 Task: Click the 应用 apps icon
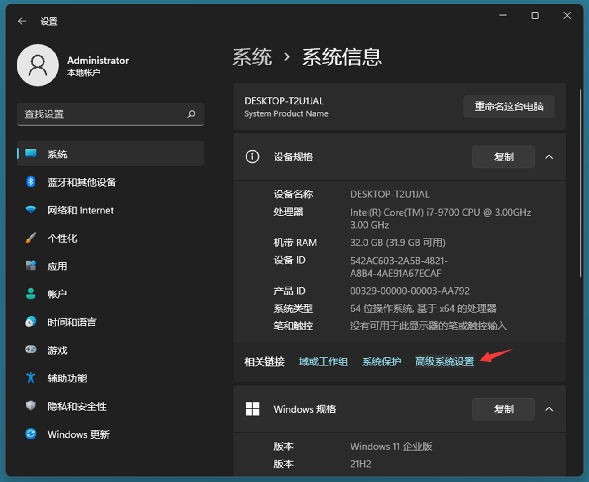tap(31, 265)
